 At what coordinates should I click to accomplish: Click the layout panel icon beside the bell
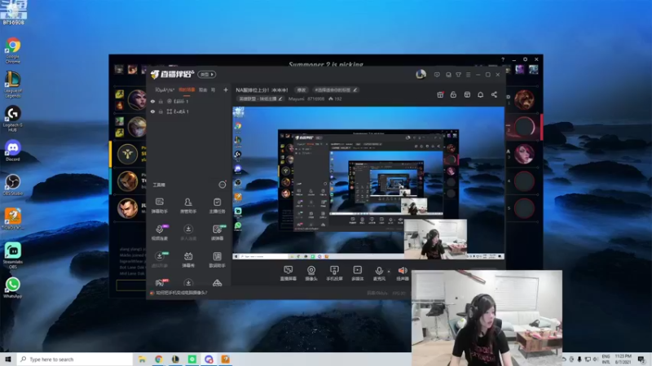point(467,94)
